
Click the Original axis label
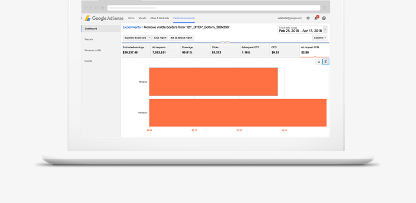[x=143, y=82]
